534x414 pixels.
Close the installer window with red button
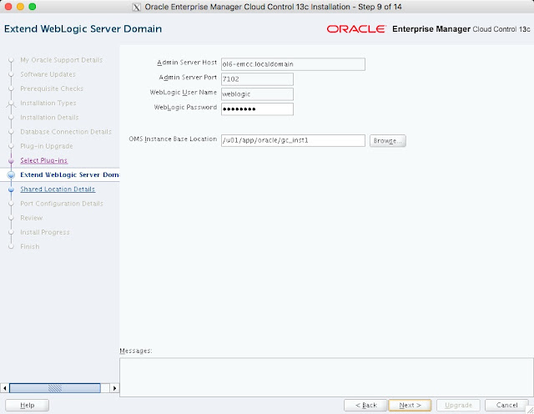[8, 7]
